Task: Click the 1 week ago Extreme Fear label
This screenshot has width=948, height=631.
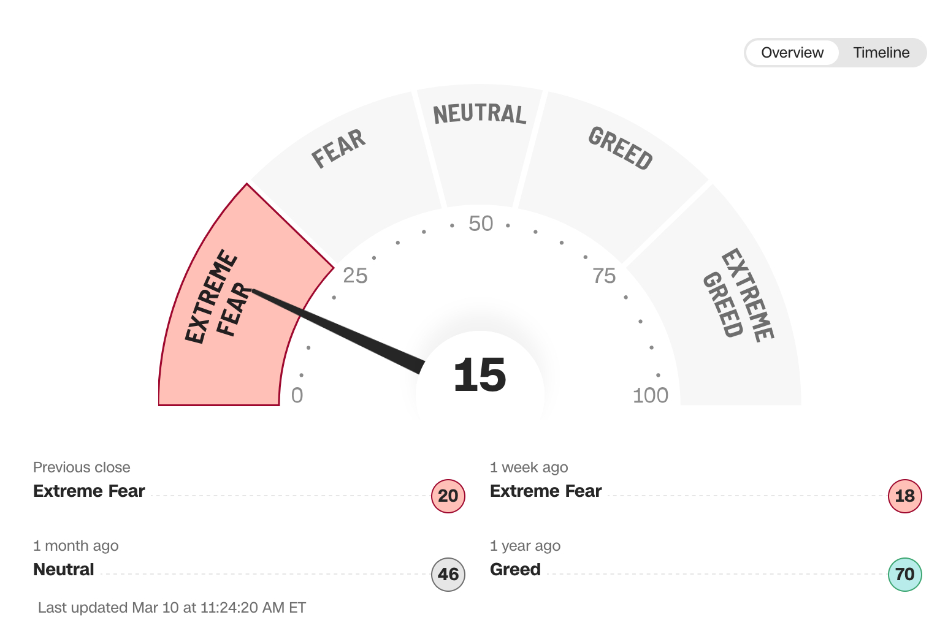Action: pos(546,491)
